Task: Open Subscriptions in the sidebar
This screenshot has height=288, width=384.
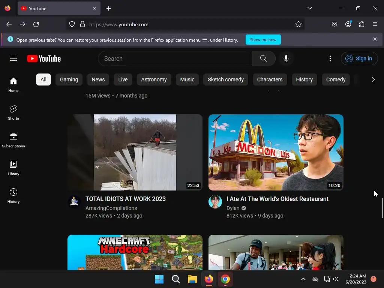Action: coord(13,140)
